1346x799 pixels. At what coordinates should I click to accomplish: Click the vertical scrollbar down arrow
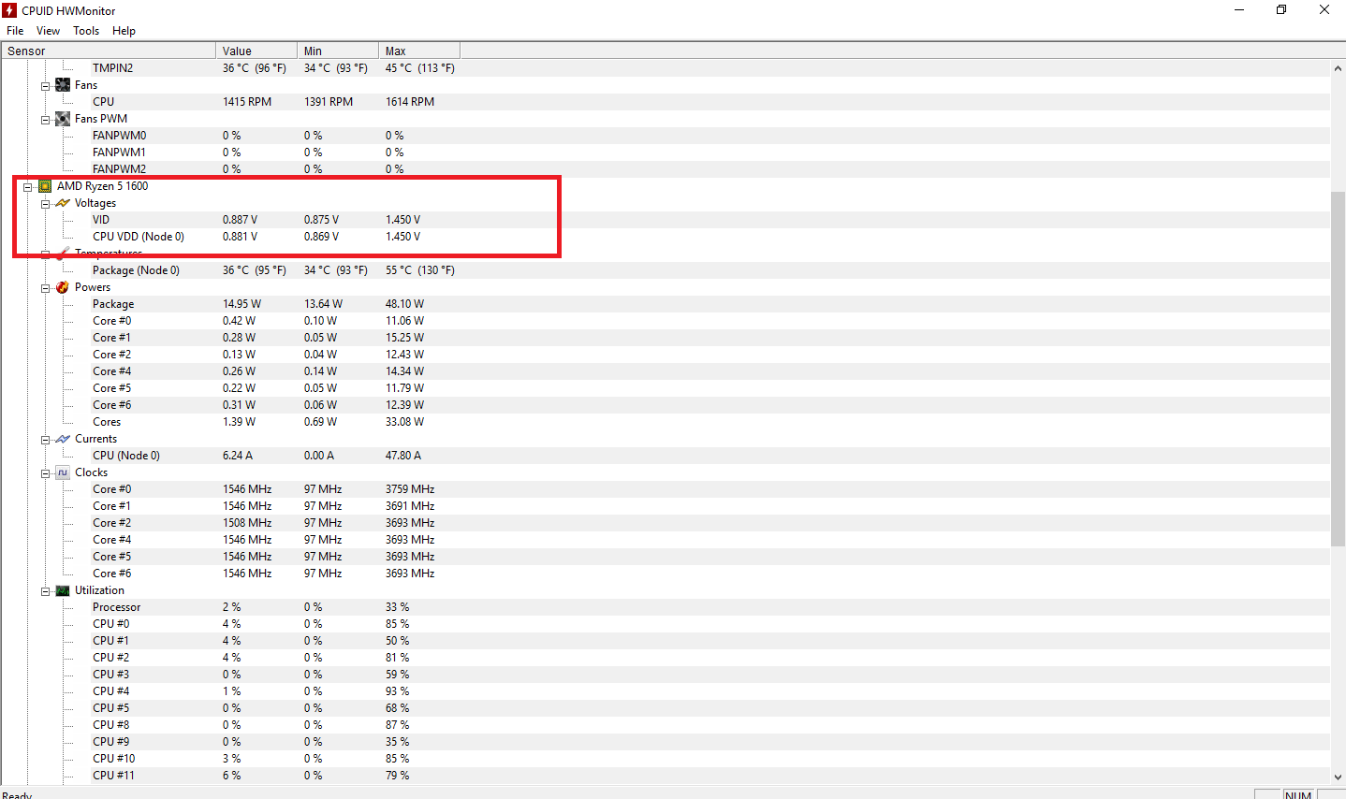[x=1338, y=777]
